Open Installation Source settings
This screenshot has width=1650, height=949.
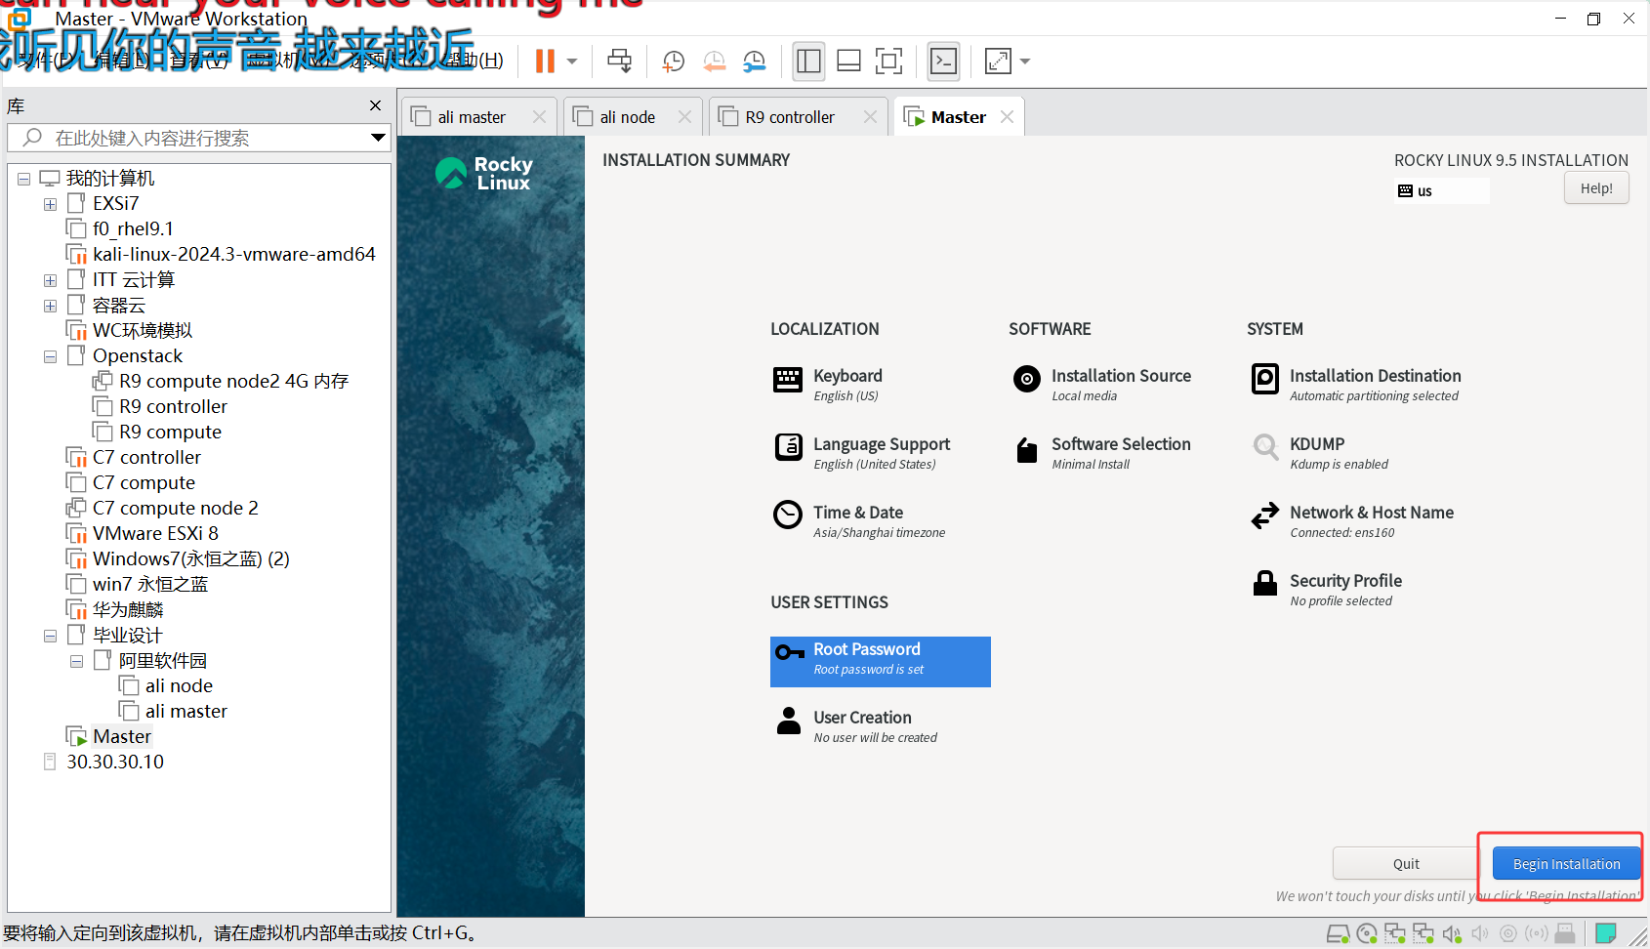(x=1101, y=385)
